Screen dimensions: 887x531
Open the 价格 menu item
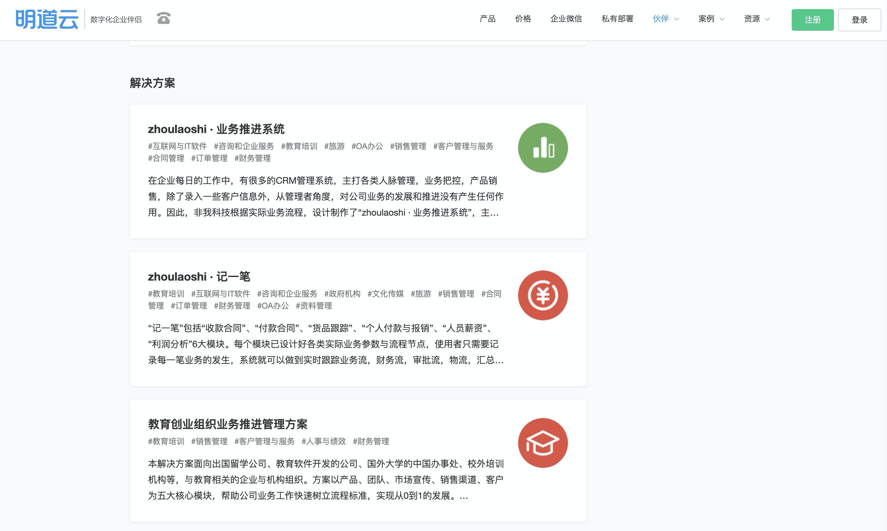523,19
